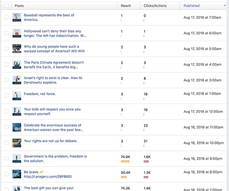The height and width of the screenshot is (191, 229).
Task: Open thumbnail of the Baseball post
Action: pyautogui.click(x=16, y=17)
